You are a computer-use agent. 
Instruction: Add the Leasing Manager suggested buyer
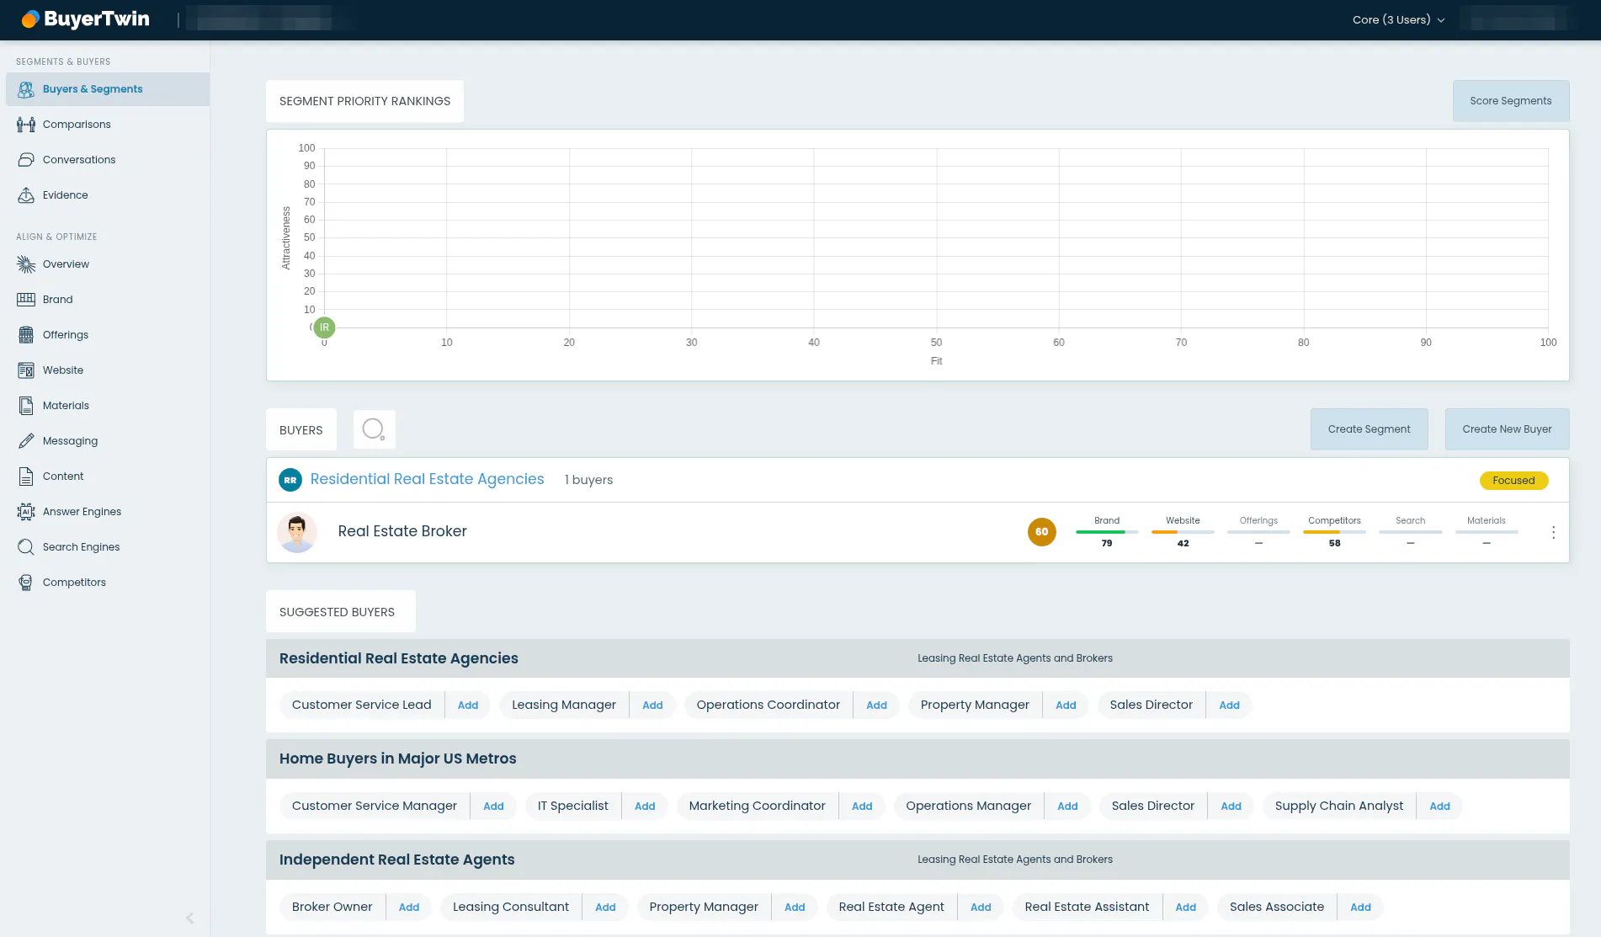click(x=652, y=705)
